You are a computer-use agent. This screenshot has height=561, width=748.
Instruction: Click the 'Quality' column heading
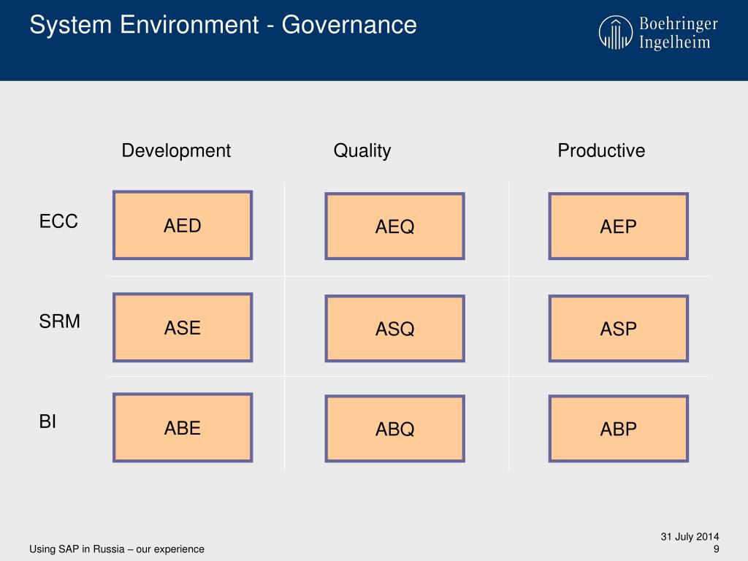(x=362, y=150)
